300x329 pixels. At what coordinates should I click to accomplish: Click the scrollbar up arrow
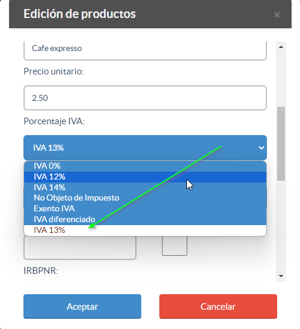281,47
